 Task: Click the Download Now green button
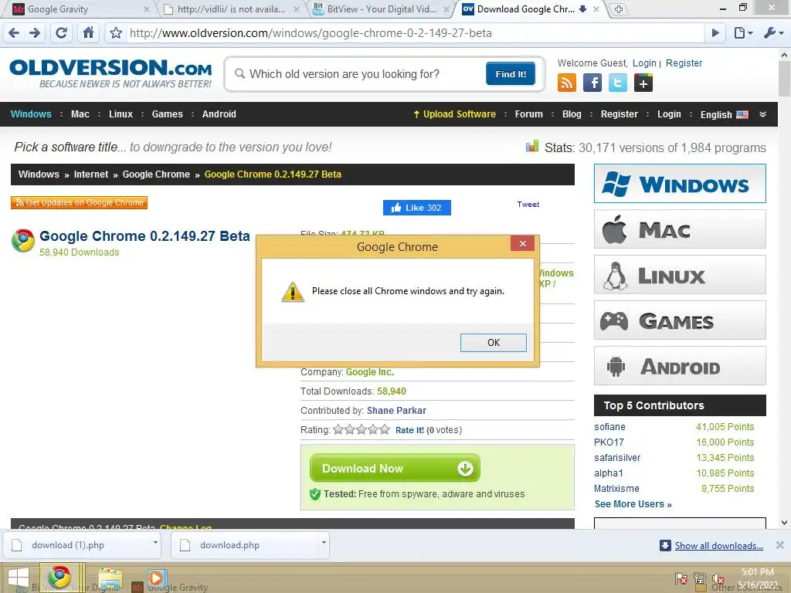point(395,469)
